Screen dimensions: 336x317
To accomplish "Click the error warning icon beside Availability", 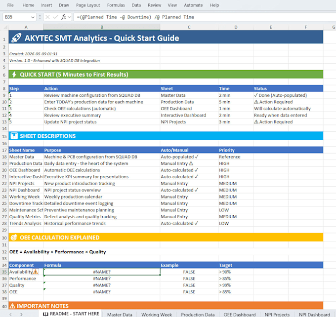I will coord(36,272).
